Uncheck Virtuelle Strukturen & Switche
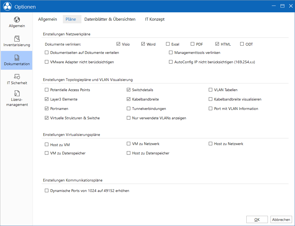Image resolution: width=295 pixels, height=226 pixels. (x=47, y=118)
